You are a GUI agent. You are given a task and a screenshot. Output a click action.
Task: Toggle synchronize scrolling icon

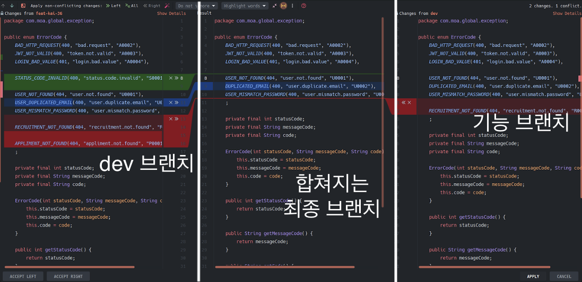coord(284,5)
